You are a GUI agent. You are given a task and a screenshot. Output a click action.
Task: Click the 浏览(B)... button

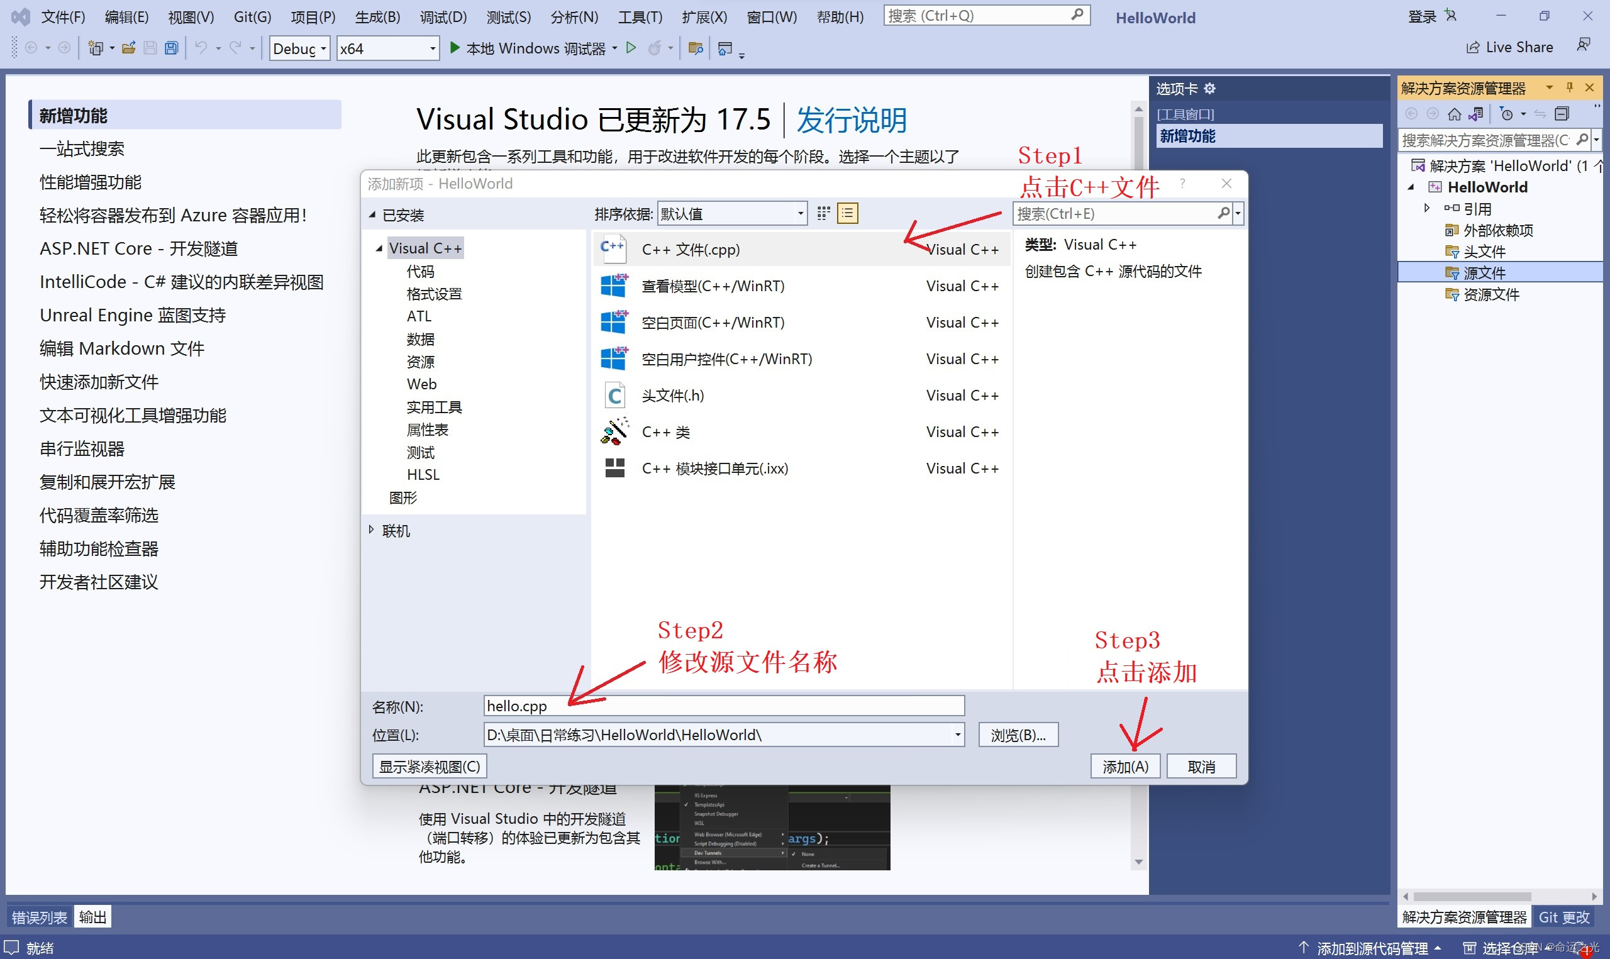[x=1018, y=734]
